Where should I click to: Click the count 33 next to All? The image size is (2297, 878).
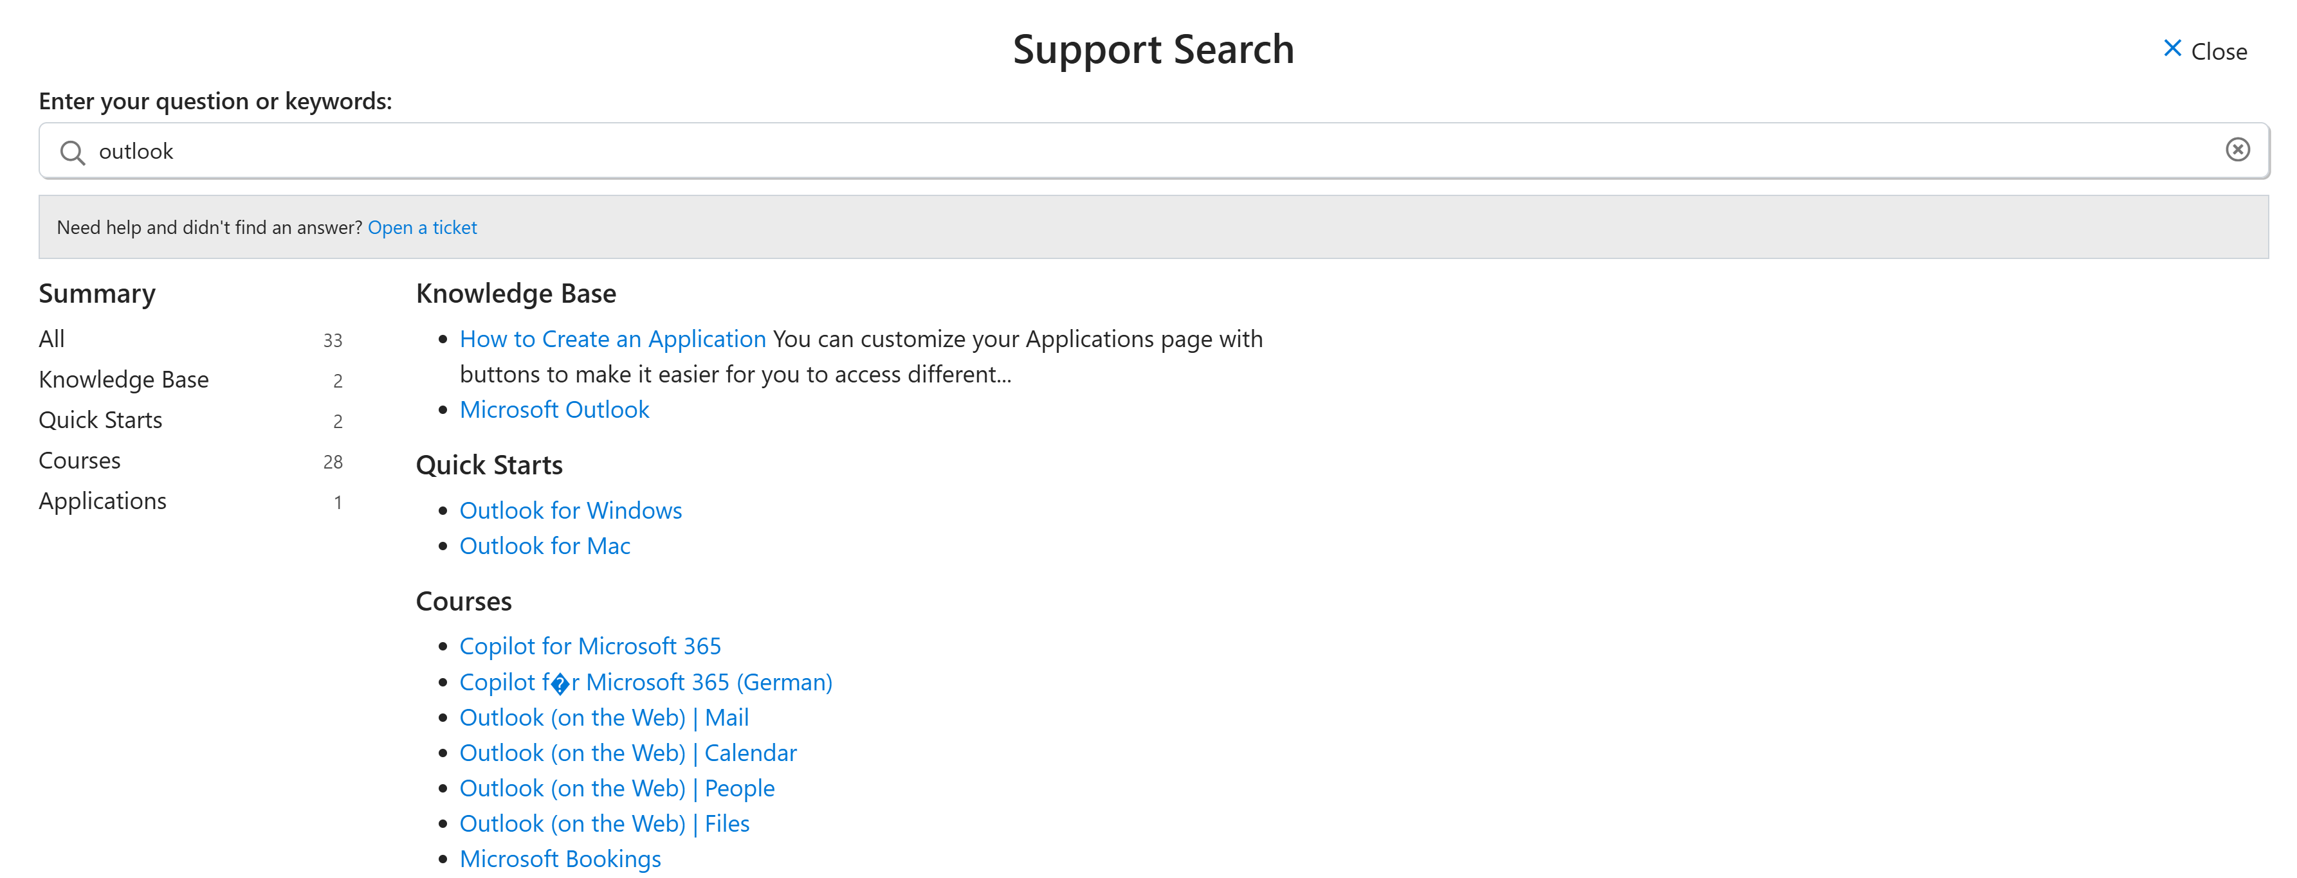(333, 341)
